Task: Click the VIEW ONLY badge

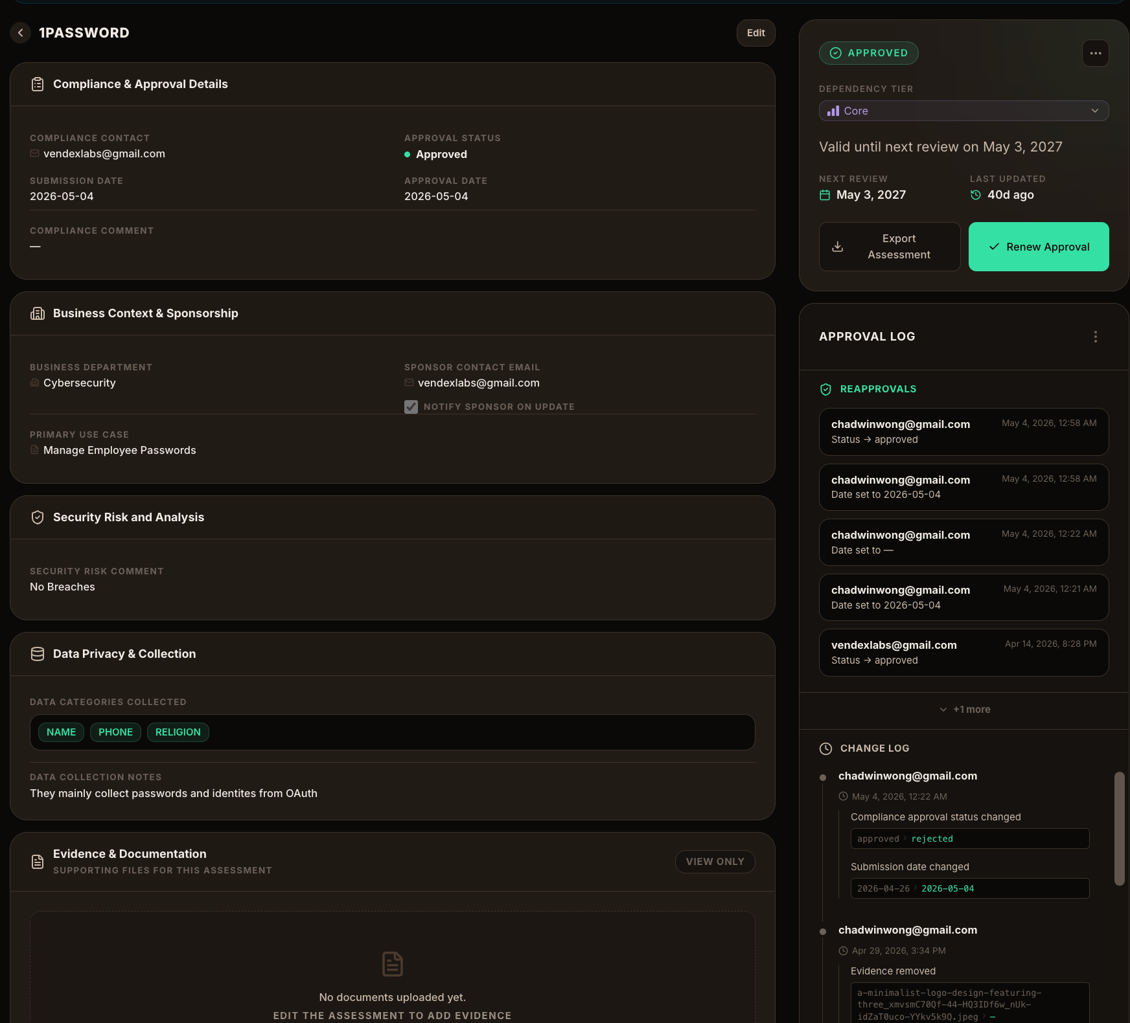Action: pos(715,862)
